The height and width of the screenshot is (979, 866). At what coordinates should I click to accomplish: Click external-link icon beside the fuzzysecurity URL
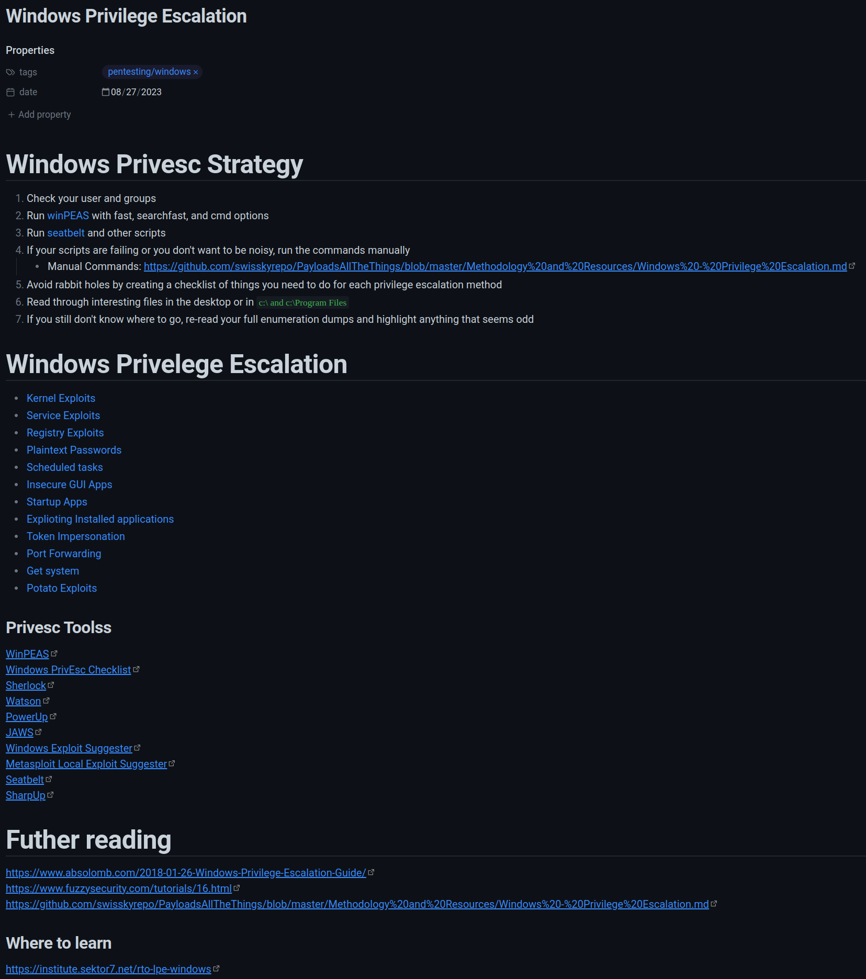click(x=237, y=888)
